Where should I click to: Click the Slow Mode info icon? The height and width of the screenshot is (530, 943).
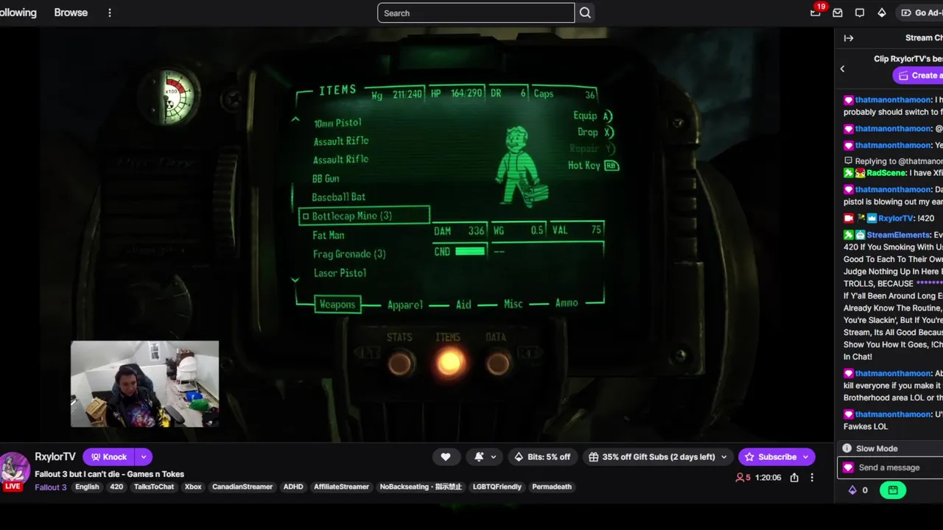click(x=847, y=448)
